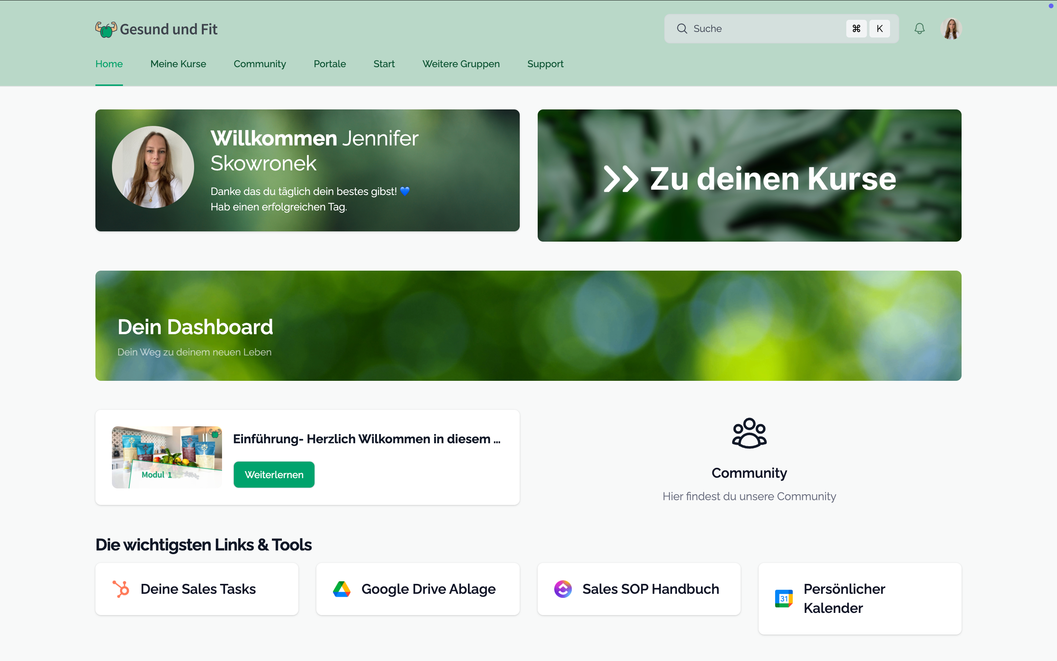Click the Community people icon
This screenshot has width=1057, height=661.
coord(749,433)
